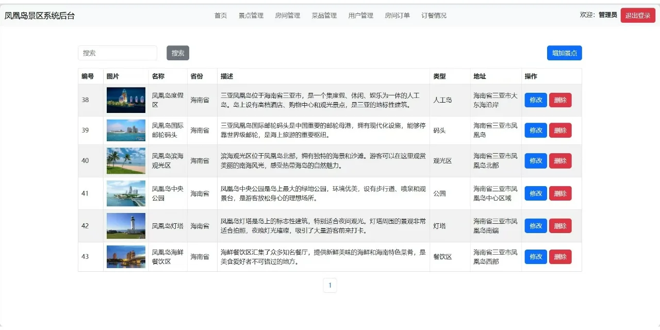Click 修改 for 凤凰岛度假区
Screen dimensions: 660x330
(x=535, y=100)
